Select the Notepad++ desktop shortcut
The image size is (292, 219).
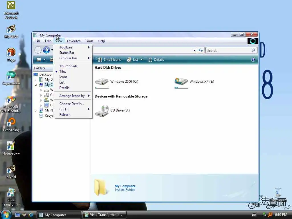point(11,148)
